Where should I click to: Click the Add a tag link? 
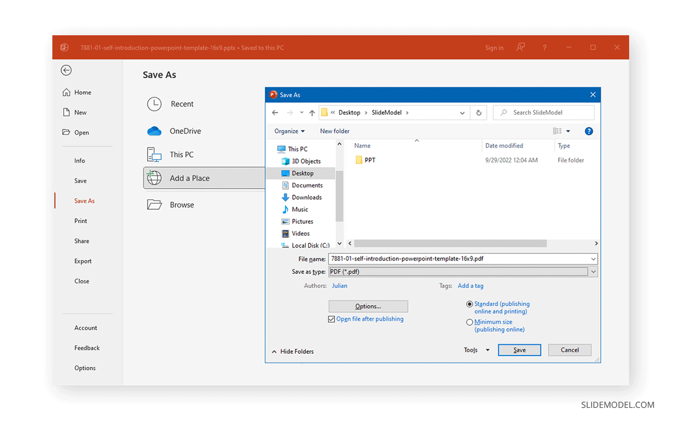(470, 286)
